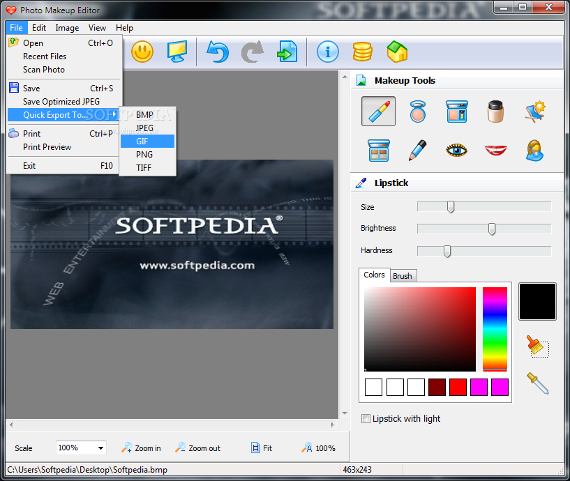Click horizontal scrollbar left arrow

[11, 425]
